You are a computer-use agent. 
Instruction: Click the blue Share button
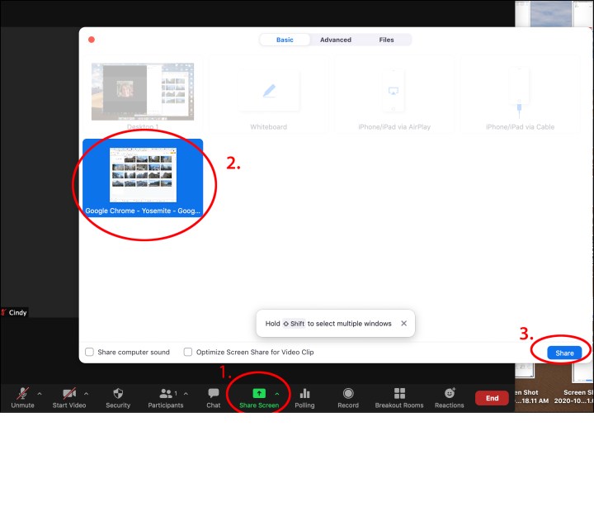pos(564,353)
